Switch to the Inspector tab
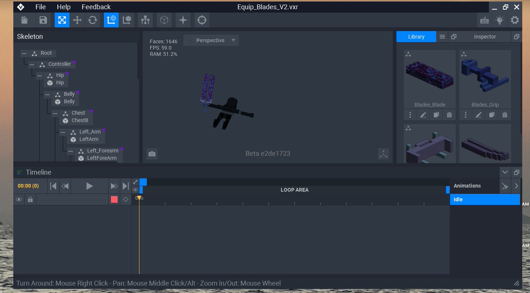 pyautogui.click(x=485, y=37)
